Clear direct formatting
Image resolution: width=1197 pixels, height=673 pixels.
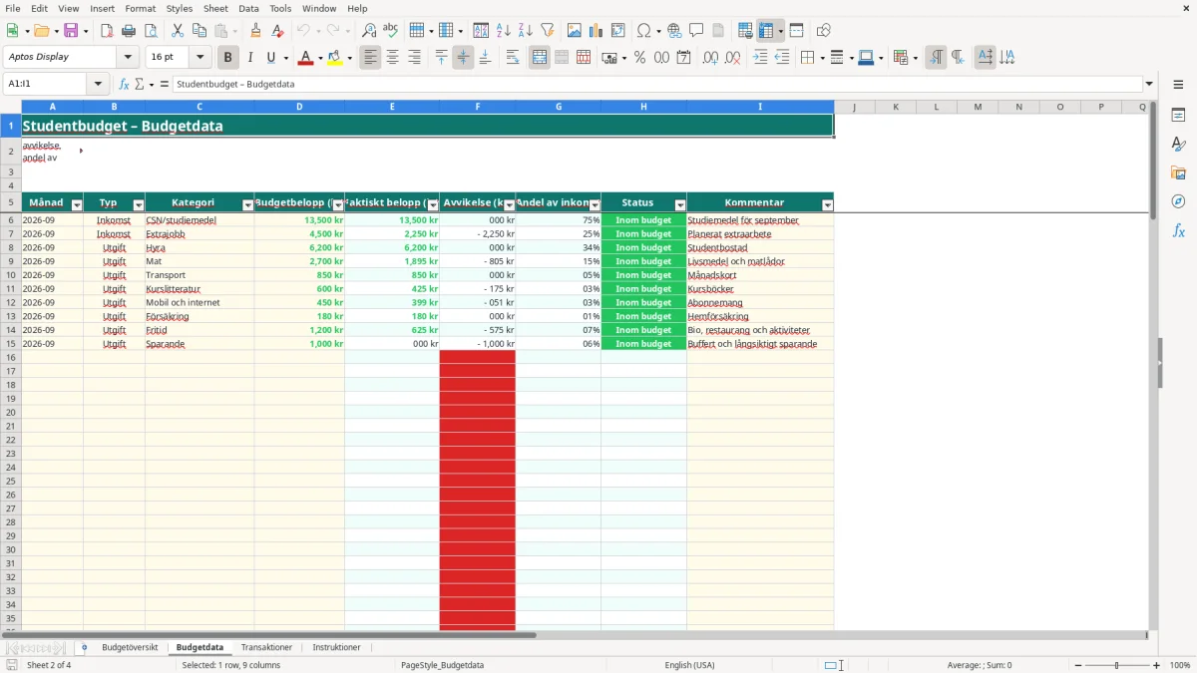(277, 31)
